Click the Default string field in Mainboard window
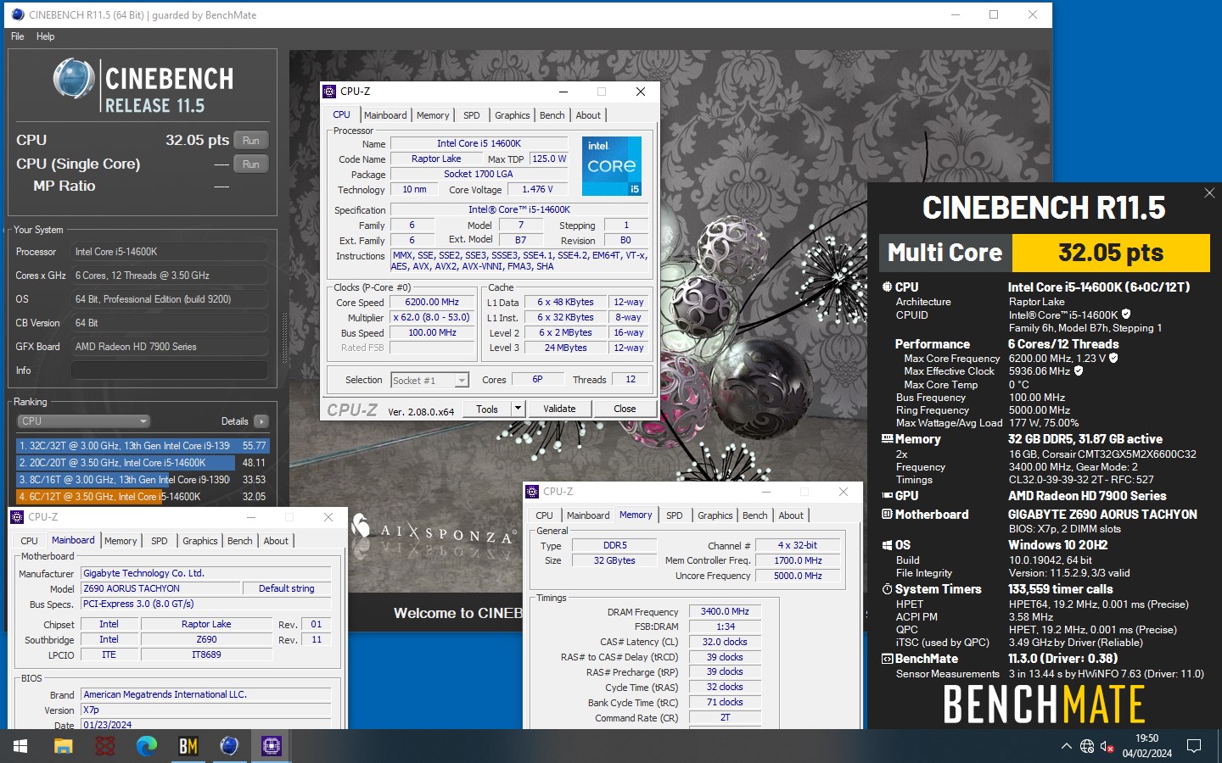The width and height of the screenshot is (1222, 763). coord(286,588)
